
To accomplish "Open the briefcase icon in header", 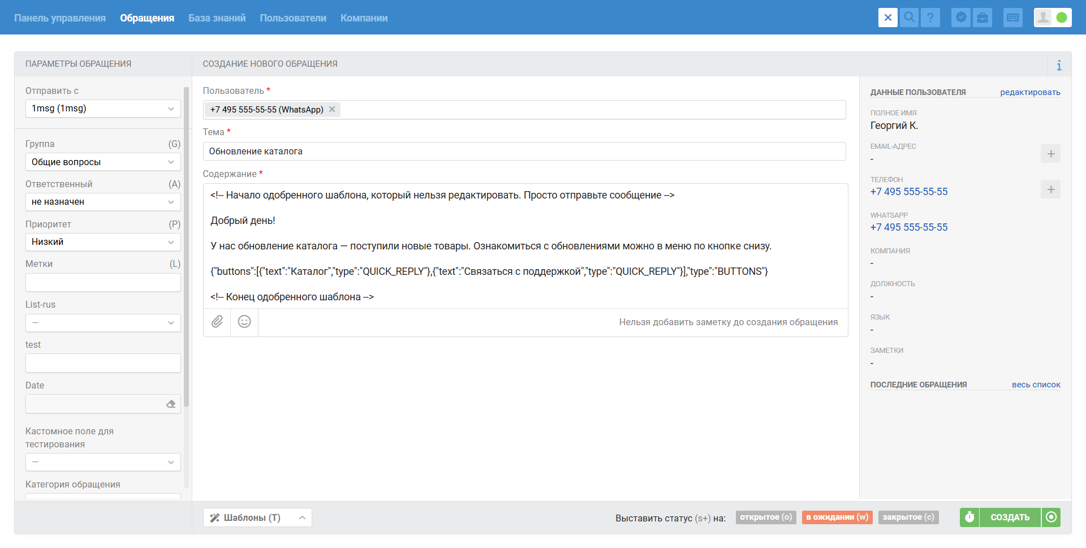I will point(982,18).
